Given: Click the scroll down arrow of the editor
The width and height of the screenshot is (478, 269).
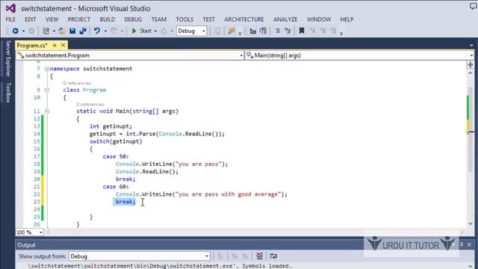Looking at the screenshot, I should [470, 224].
